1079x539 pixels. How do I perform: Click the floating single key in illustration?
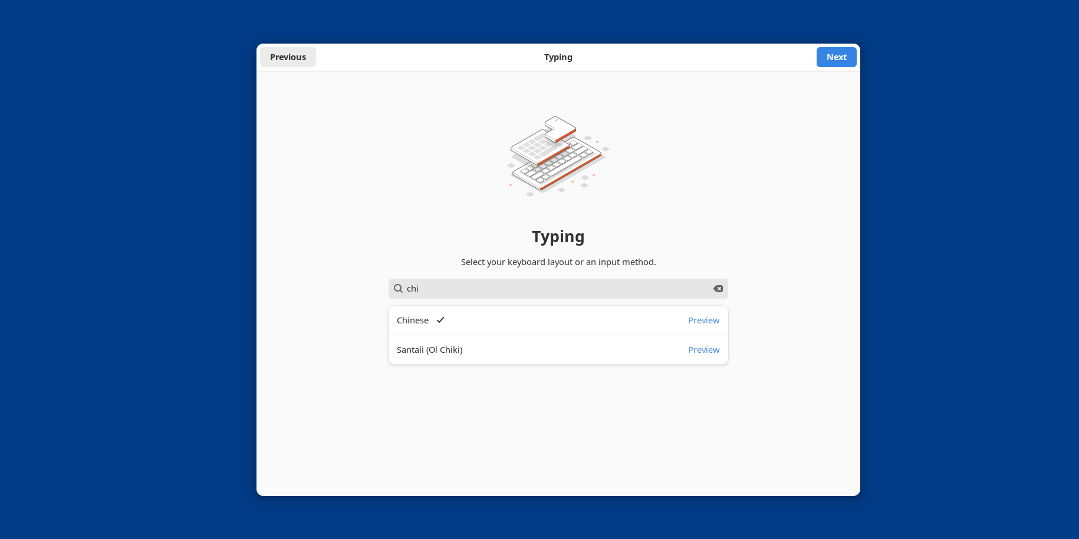560,128
